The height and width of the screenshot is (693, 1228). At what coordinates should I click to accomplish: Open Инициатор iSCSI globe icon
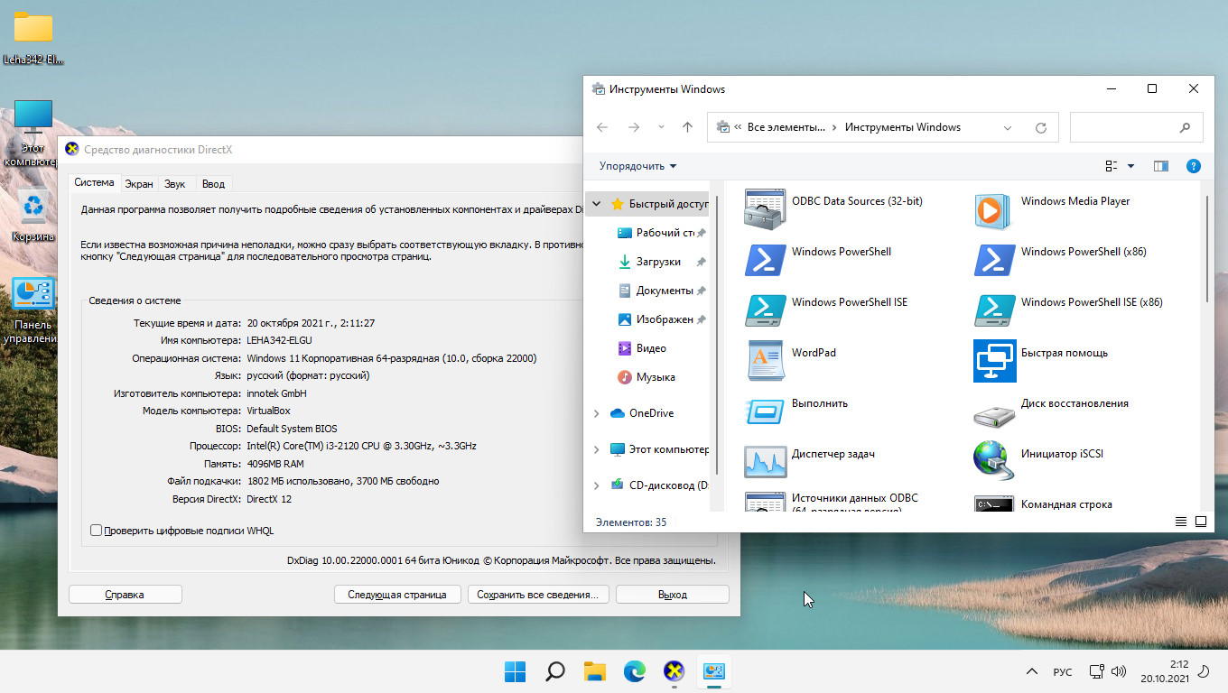pyautogui.click(x=994, y=460)
